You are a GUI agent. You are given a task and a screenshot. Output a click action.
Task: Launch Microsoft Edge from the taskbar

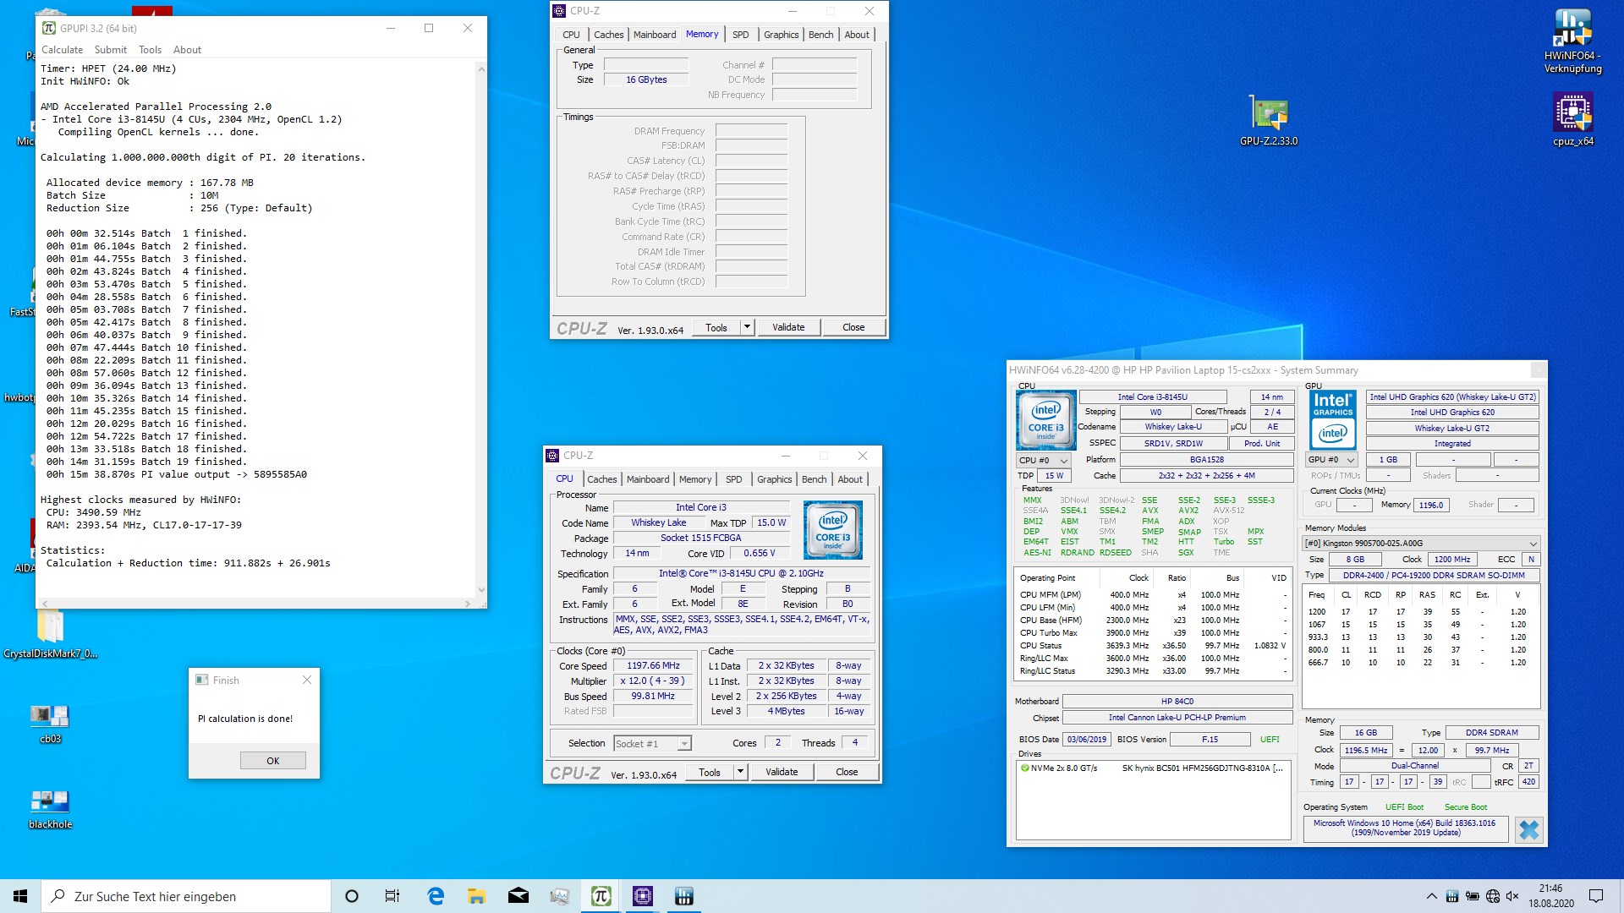pos(436,896)
